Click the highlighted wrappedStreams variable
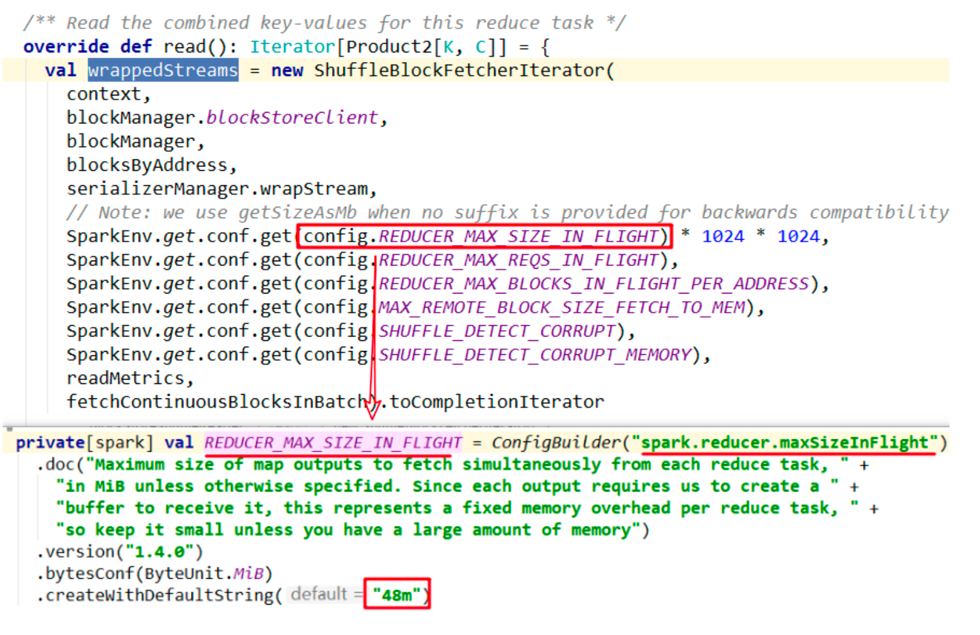Image resolution: width=980 pixels, height=635 pixels. (163, 70)
